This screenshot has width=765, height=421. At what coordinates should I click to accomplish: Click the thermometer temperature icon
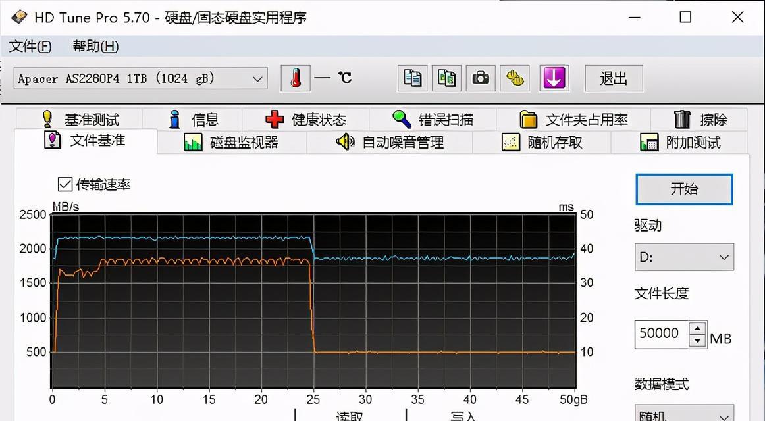[x=295, y=78]
